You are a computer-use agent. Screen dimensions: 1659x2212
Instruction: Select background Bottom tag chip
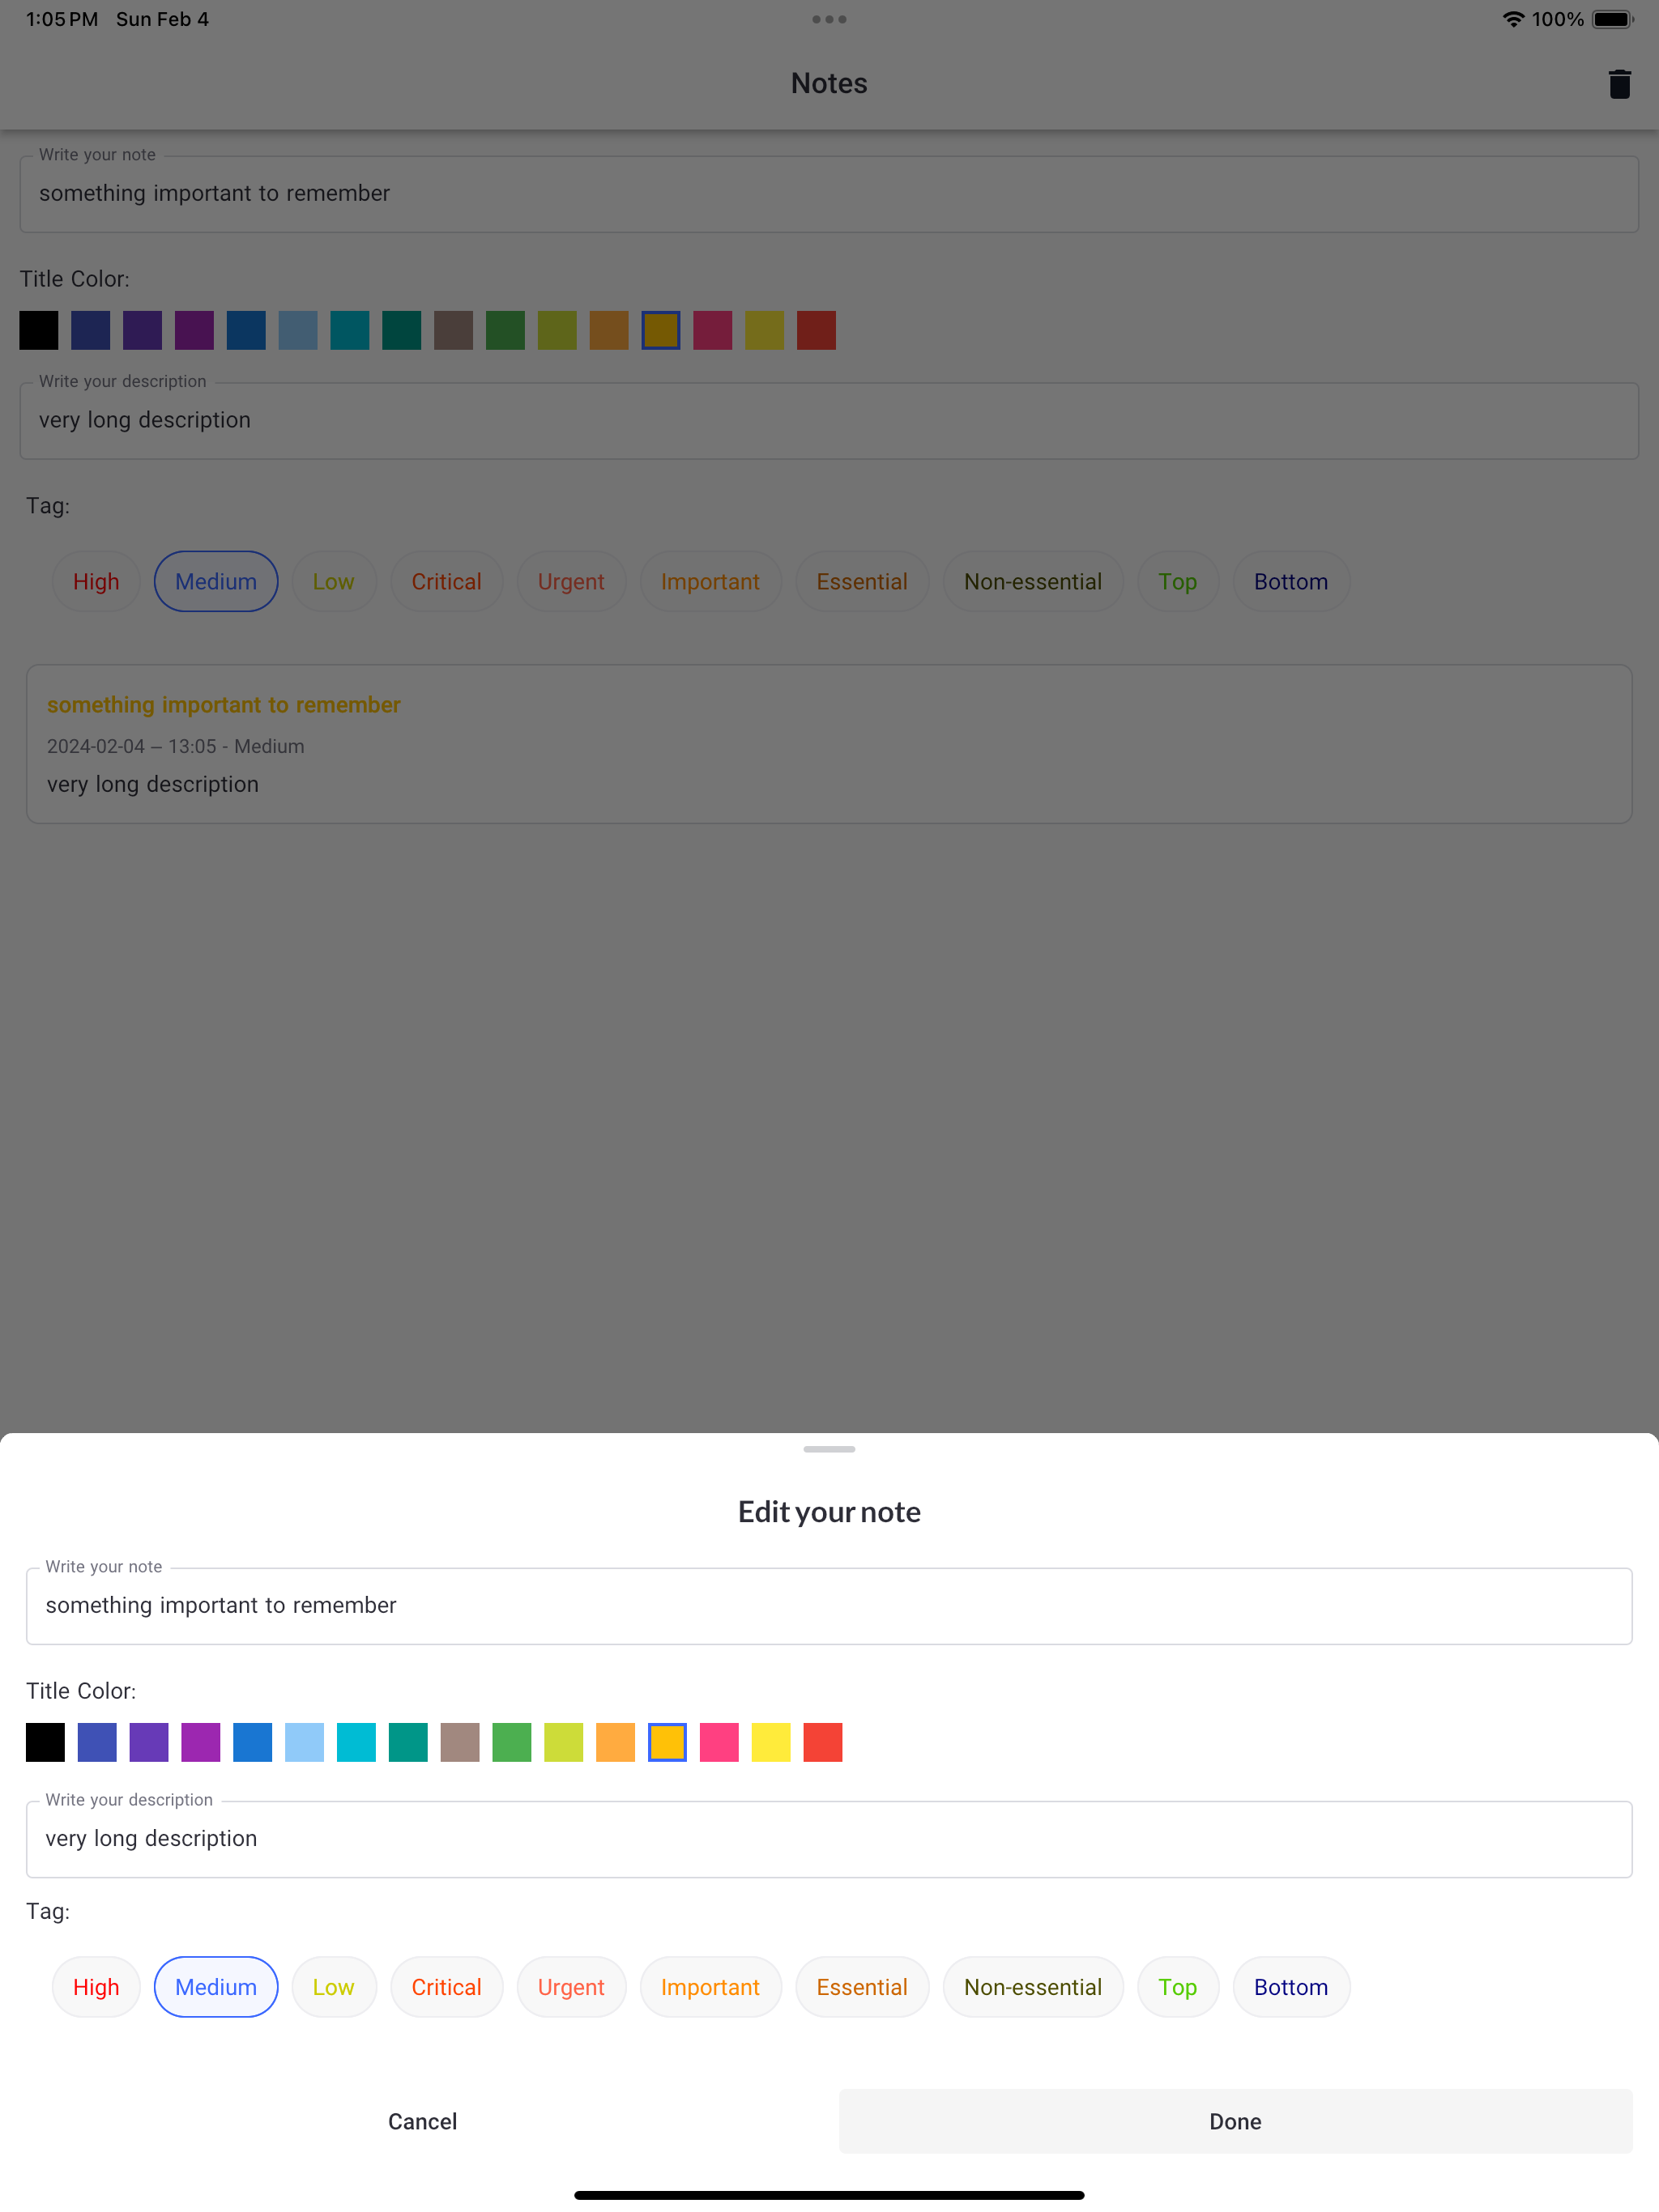point(1290,581)
